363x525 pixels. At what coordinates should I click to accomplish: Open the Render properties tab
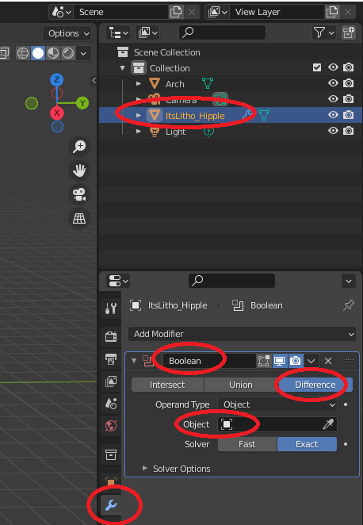click(111, 335)
